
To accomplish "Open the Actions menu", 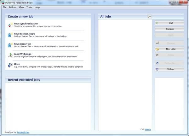I will click(x=13, y=7).
